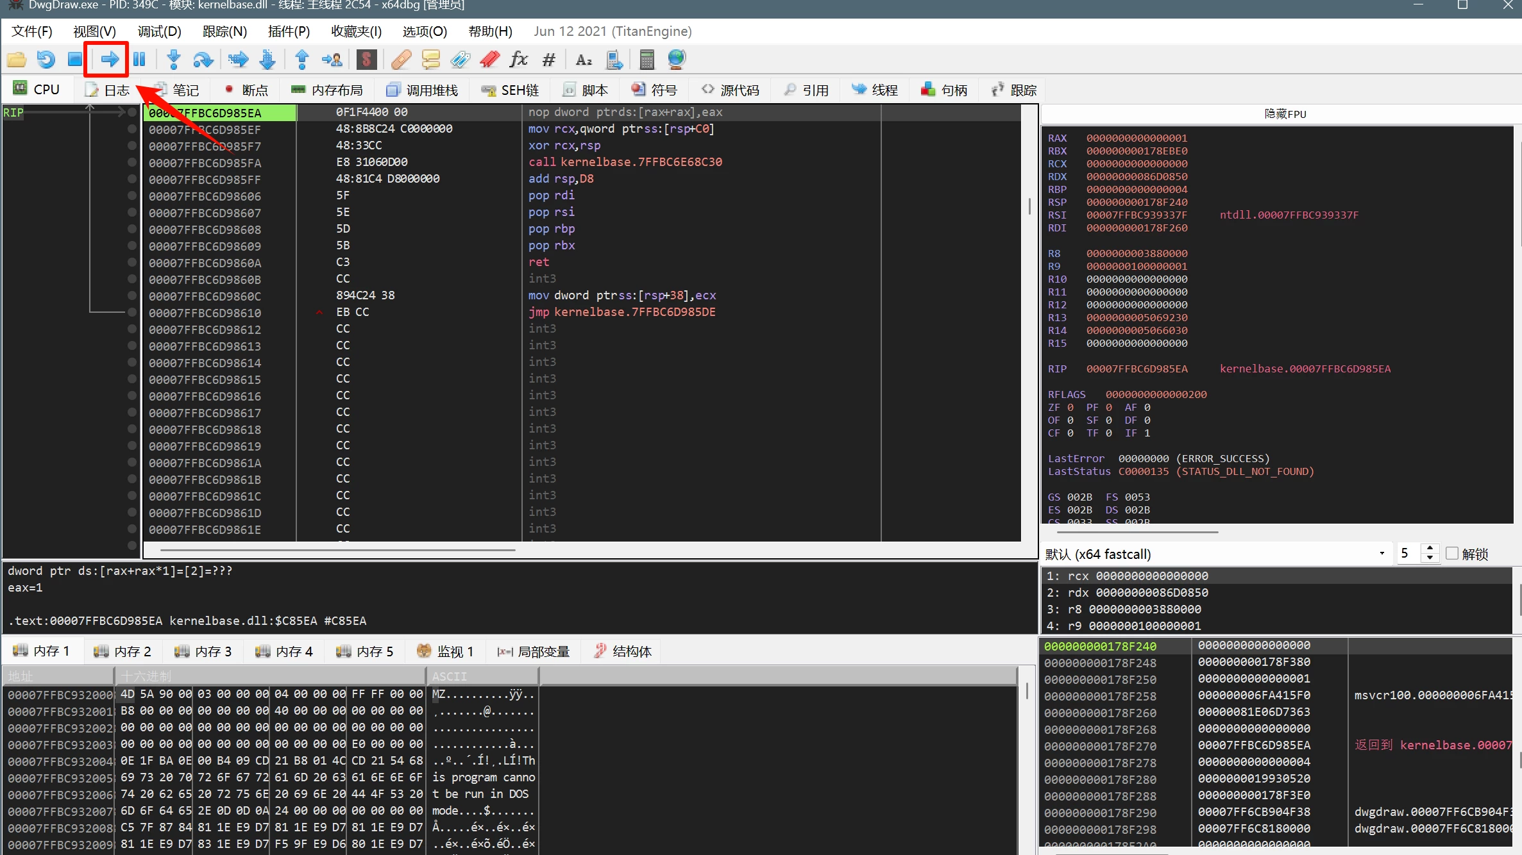Click the fx functions toolbar icon
The image size is (1522, 855).
[x=518, y=60]
